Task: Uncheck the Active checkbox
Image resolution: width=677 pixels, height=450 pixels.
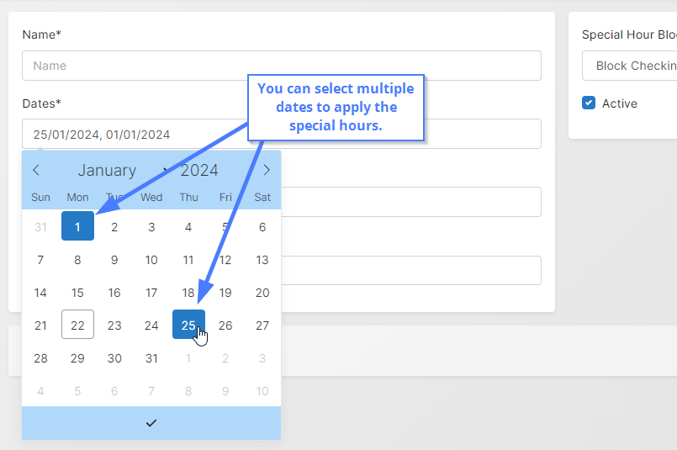Action: pos(589,103)
